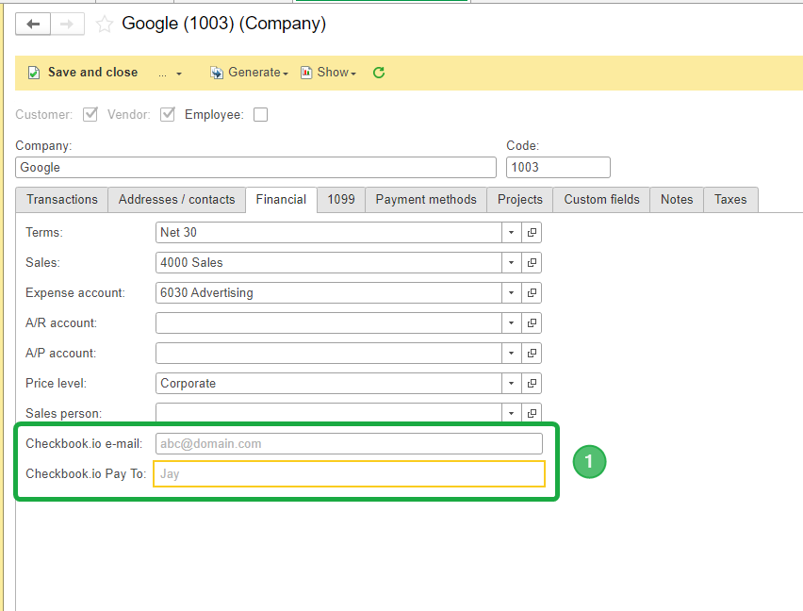Click the Expense account field 6030 Advertising

pyautogui.click(x=329, y=293)
